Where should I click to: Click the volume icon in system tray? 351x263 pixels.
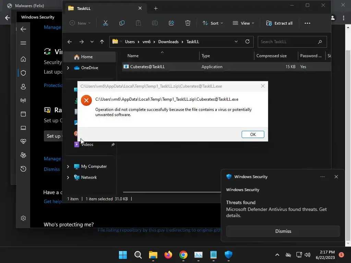307,255
